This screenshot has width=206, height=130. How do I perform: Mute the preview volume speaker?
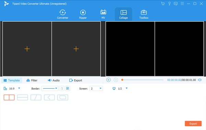[199, 80]
